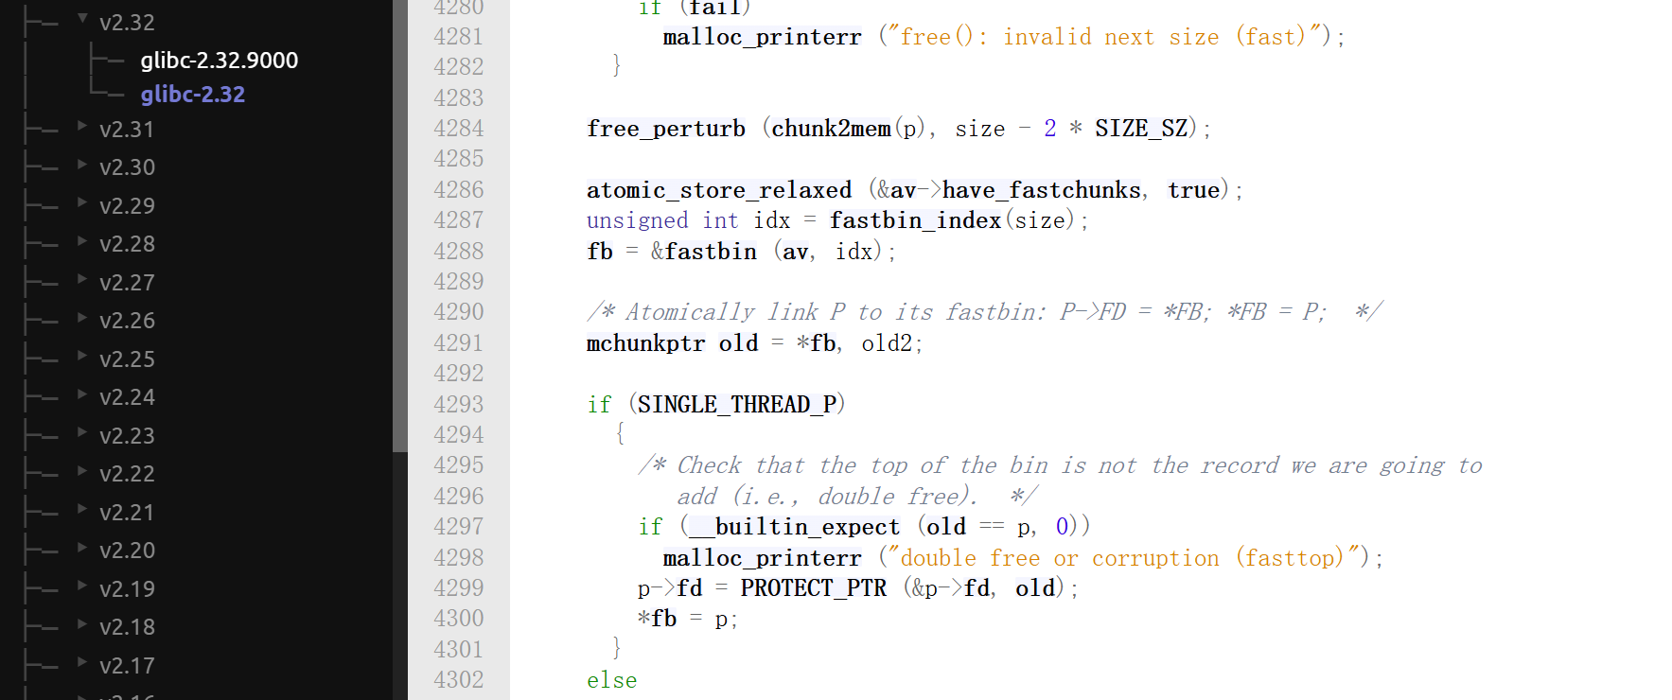Select the v2.30 tree label

[127, 167]
